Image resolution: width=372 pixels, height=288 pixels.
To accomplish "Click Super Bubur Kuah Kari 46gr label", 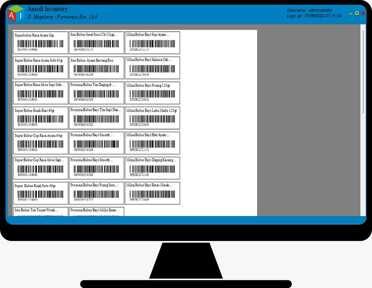I will (x=41, y=118).
